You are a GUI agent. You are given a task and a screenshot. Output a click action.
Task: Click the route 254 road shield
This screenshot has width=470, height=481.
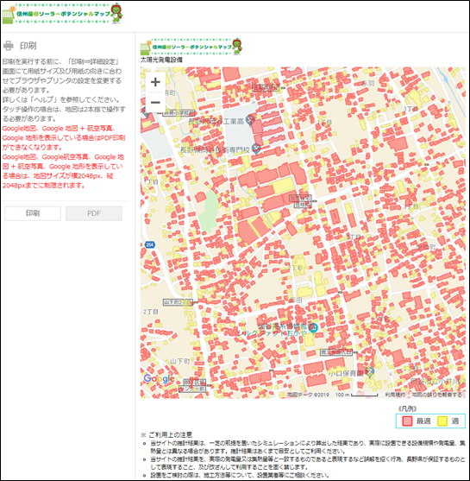tap(149, 244)
